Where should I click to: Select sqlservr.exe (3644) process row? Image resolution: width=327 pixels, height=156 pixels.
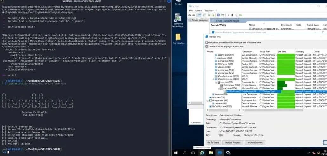click(226, 55)
